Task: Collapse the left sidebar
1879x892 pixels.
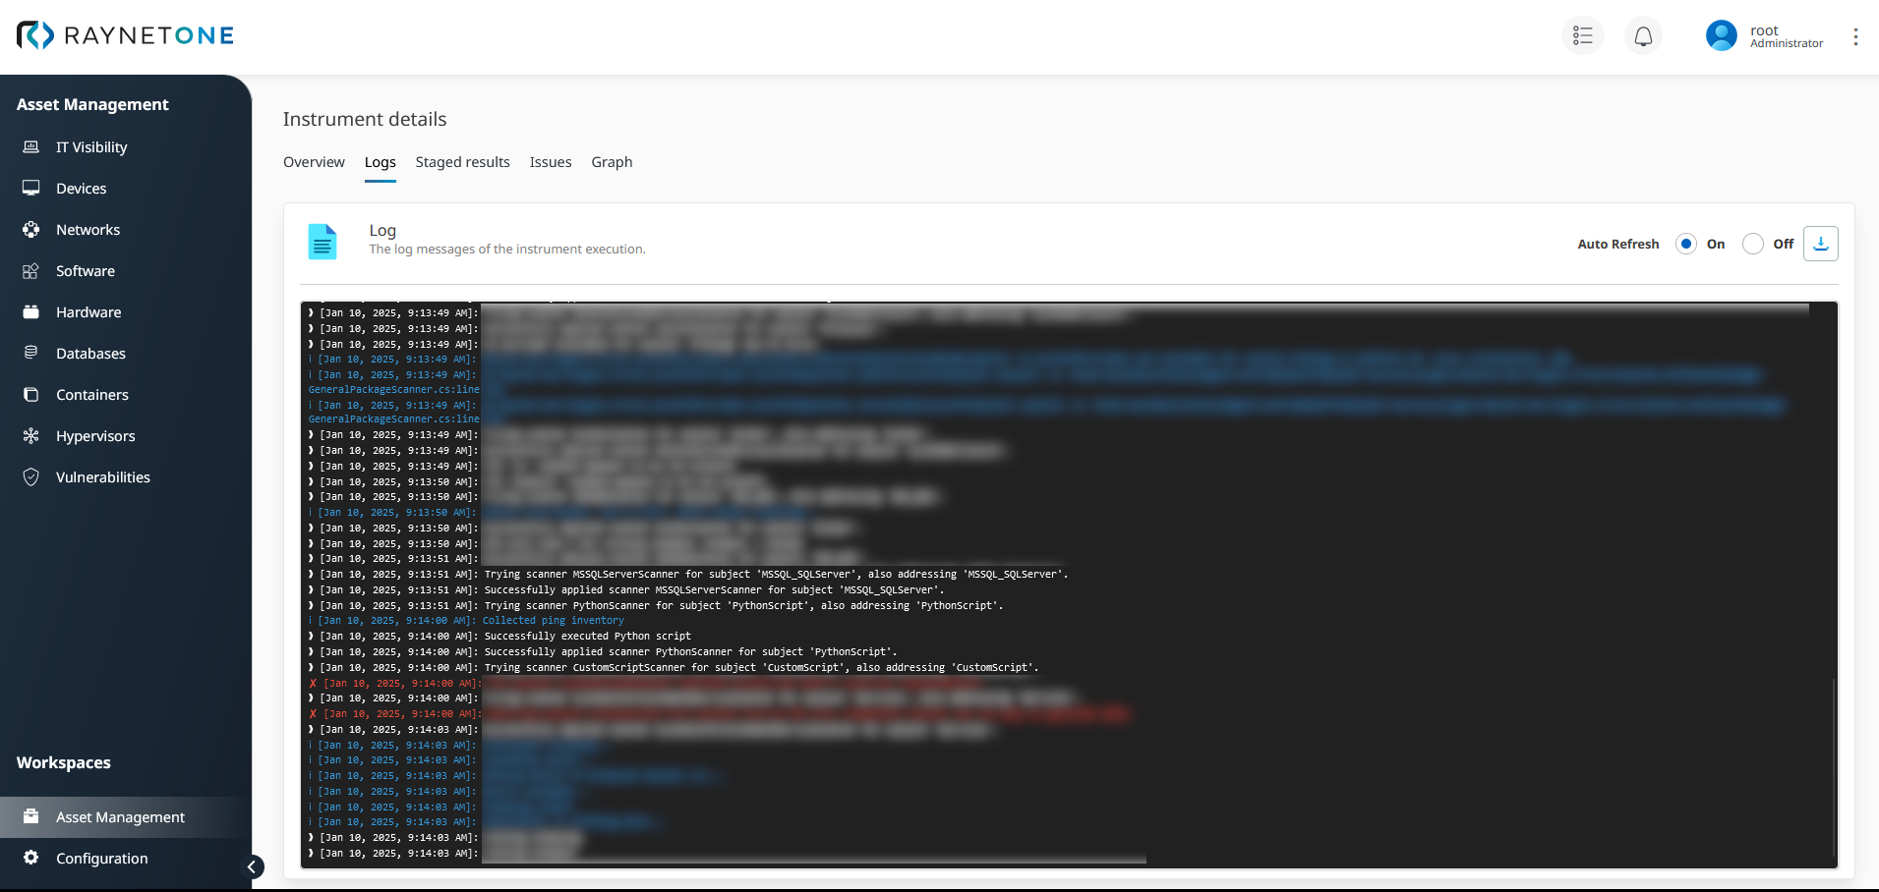Action: (x=252, y=866)
